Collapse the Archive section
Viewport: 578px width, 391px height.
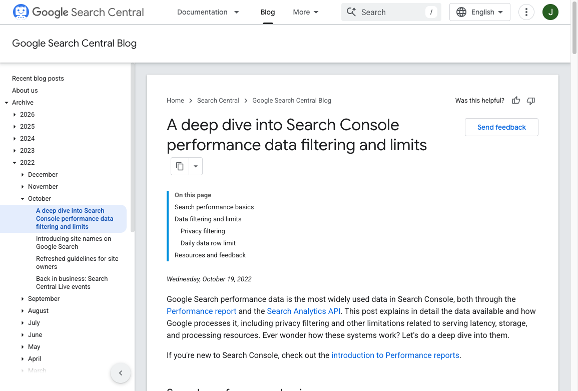pyautogui.click(x=7, y=103)
